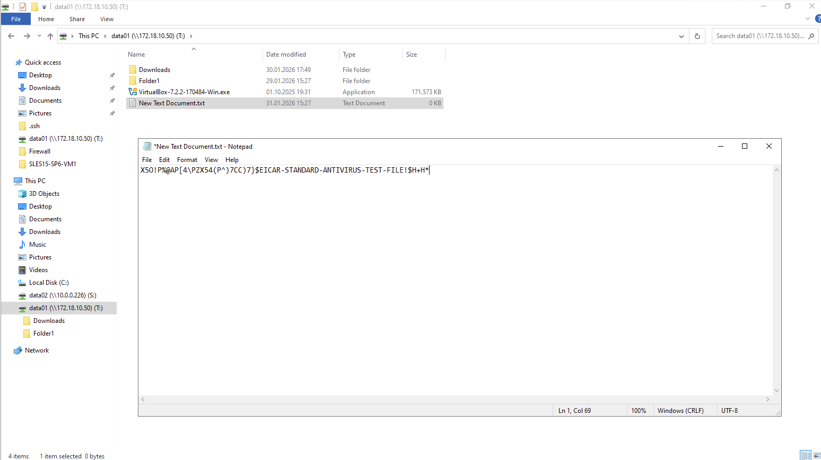
Task: Open Local Disk (C:) in navigation pane
Action: click(x=49, y=283)
